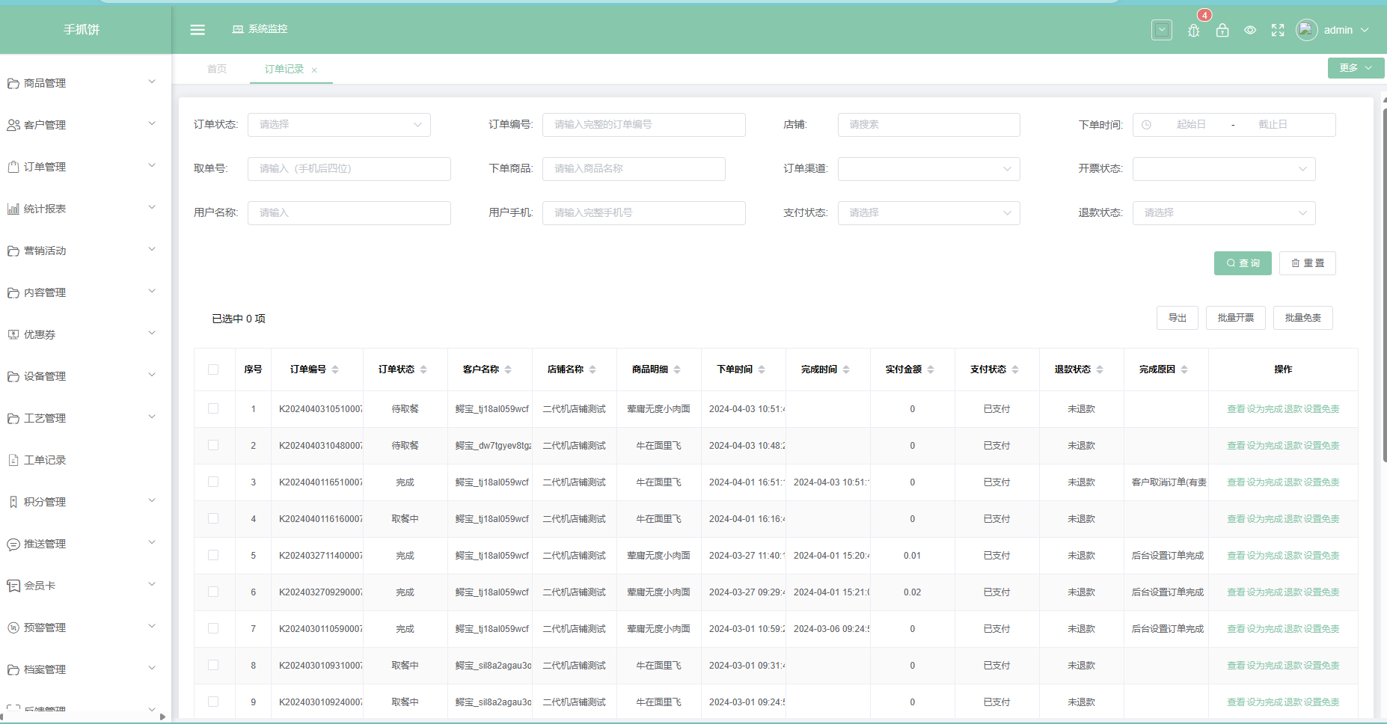Image resolution: width=1387 pixels, height=724 pixels.
Task: Sort by 订单编号 column arrows
Action: coord(335,369)
